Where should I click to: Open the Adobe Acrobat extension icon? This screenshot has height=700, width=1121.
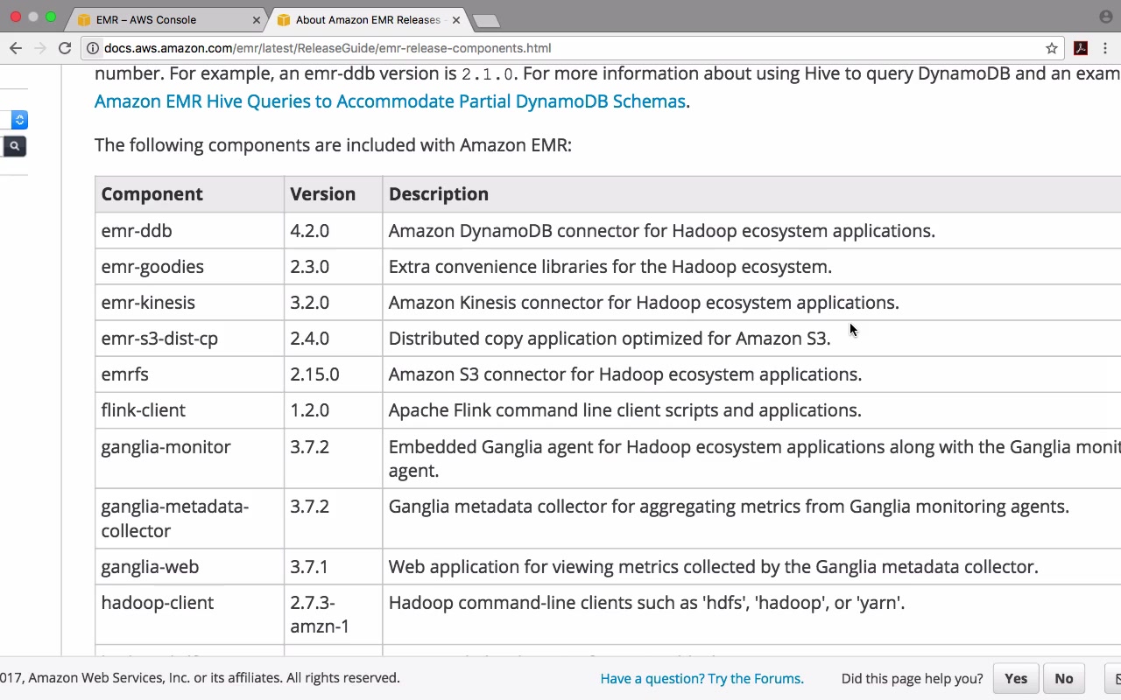1081,48
